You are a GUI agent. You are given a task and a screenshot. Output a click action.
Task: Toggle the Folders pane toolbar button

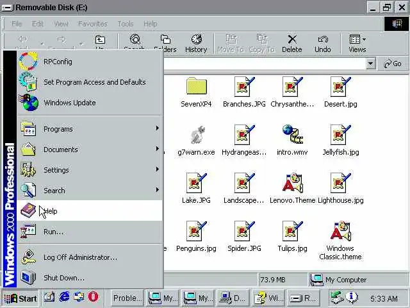point(165,44)
